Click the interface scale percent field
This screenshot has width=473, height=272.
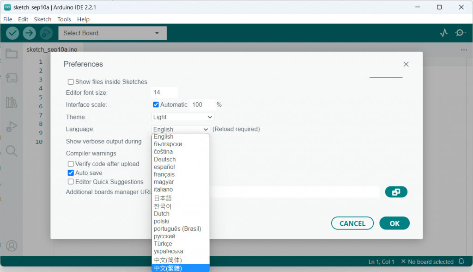203,105
